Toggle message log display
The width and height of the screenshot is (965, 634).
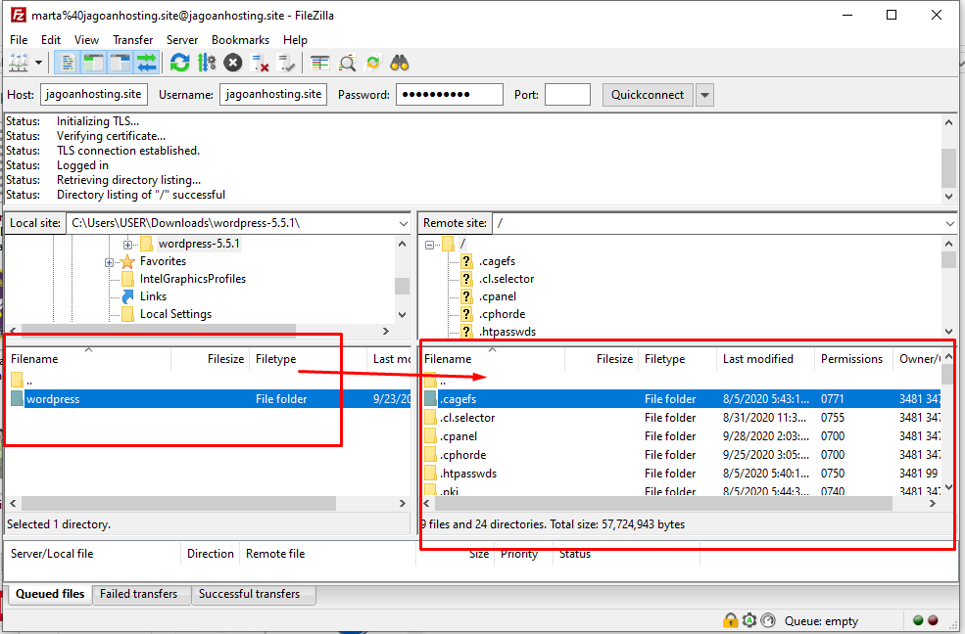[67, 63]
